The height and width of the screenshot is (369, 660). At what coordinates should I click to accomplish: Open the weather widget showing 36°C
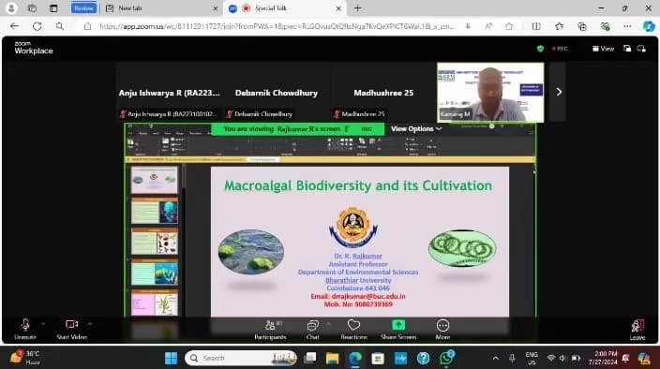pos(25,358)
